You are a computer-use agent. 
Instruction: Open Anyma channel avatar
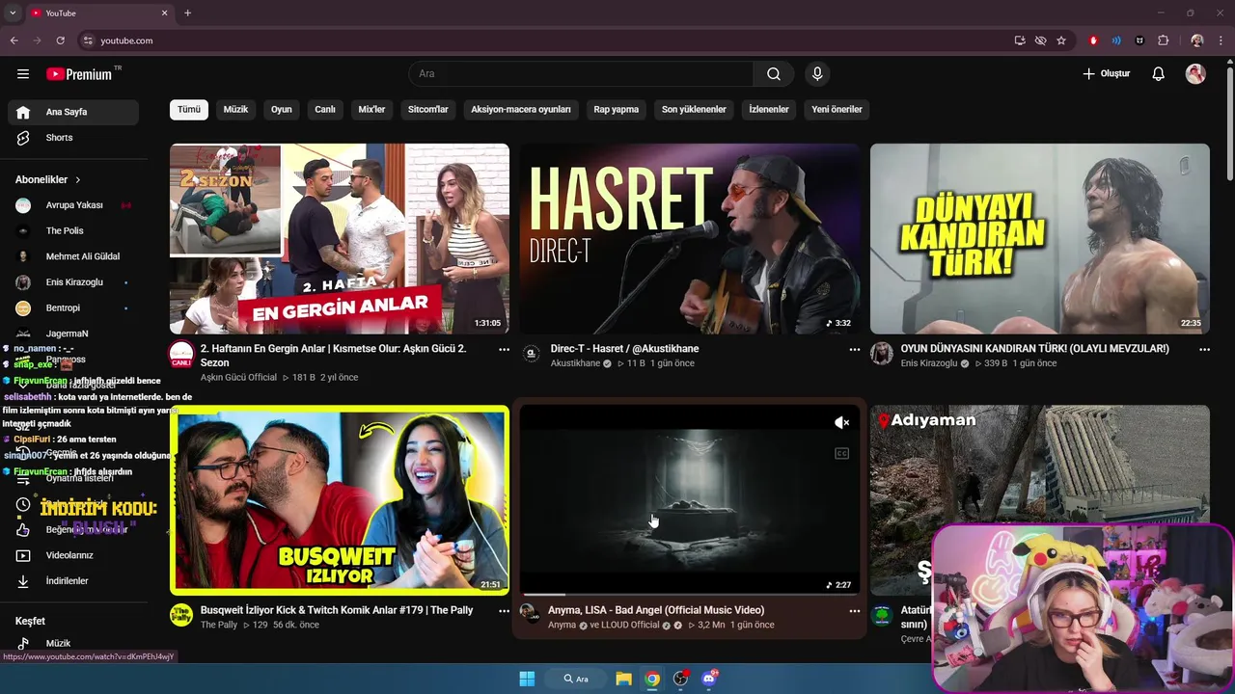point(530,613)
